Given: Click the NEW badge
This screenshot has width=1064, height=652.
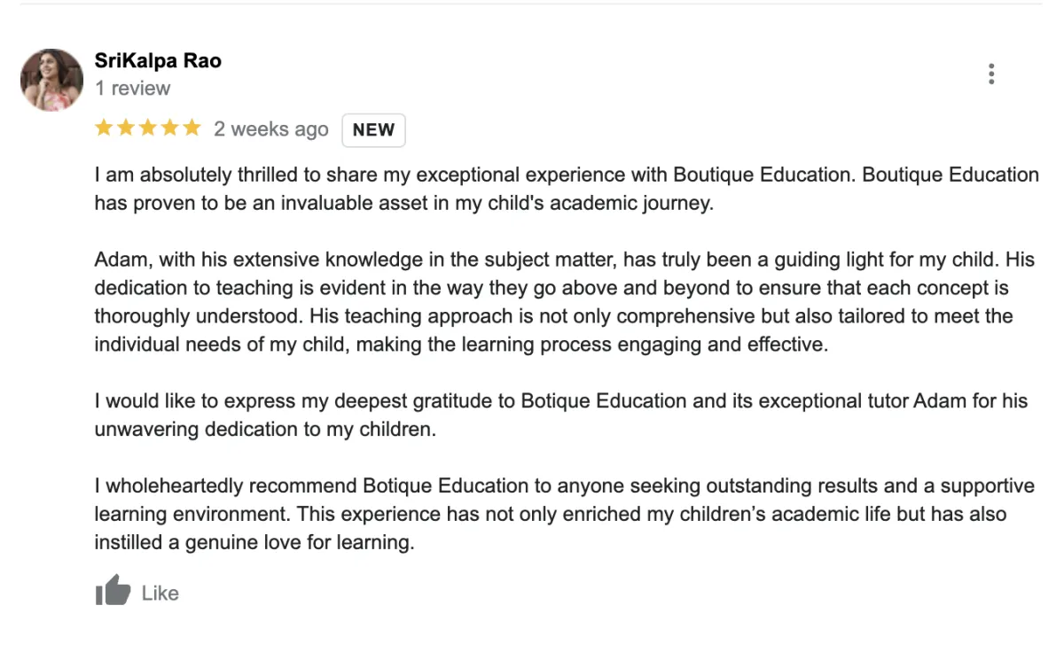Looking at the screenshot, I should [x=373, y=130].
